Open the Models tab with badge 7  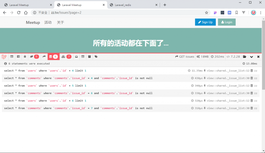67,57
